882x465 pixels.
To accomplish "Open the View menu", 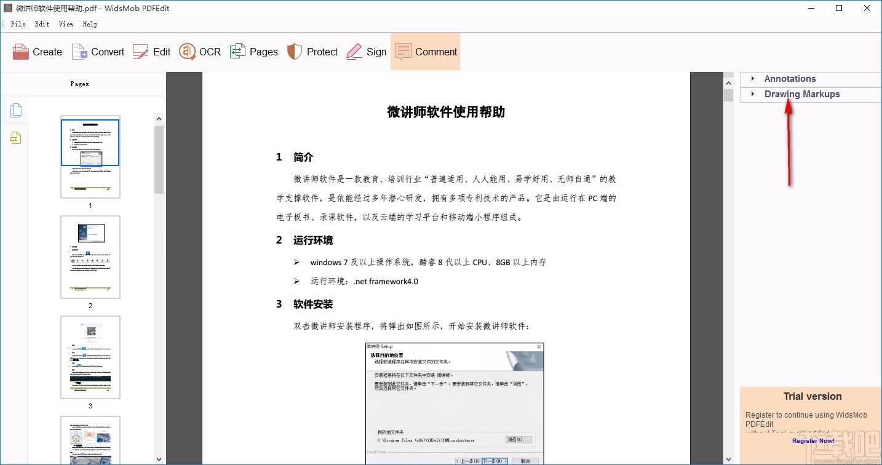I will [66, 24].
